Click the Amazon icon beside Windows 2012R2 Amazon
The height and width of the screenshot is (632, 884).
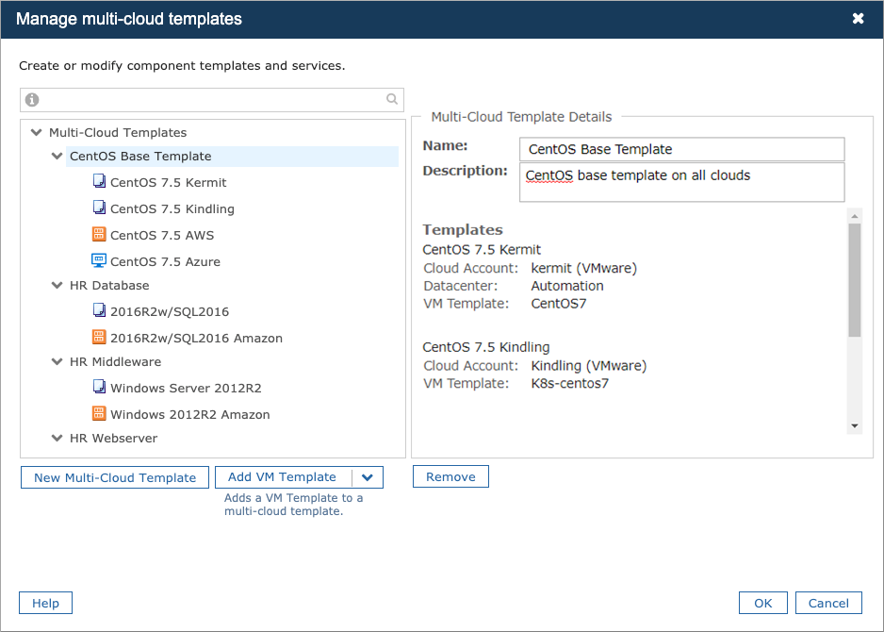[x=99, y=413]
